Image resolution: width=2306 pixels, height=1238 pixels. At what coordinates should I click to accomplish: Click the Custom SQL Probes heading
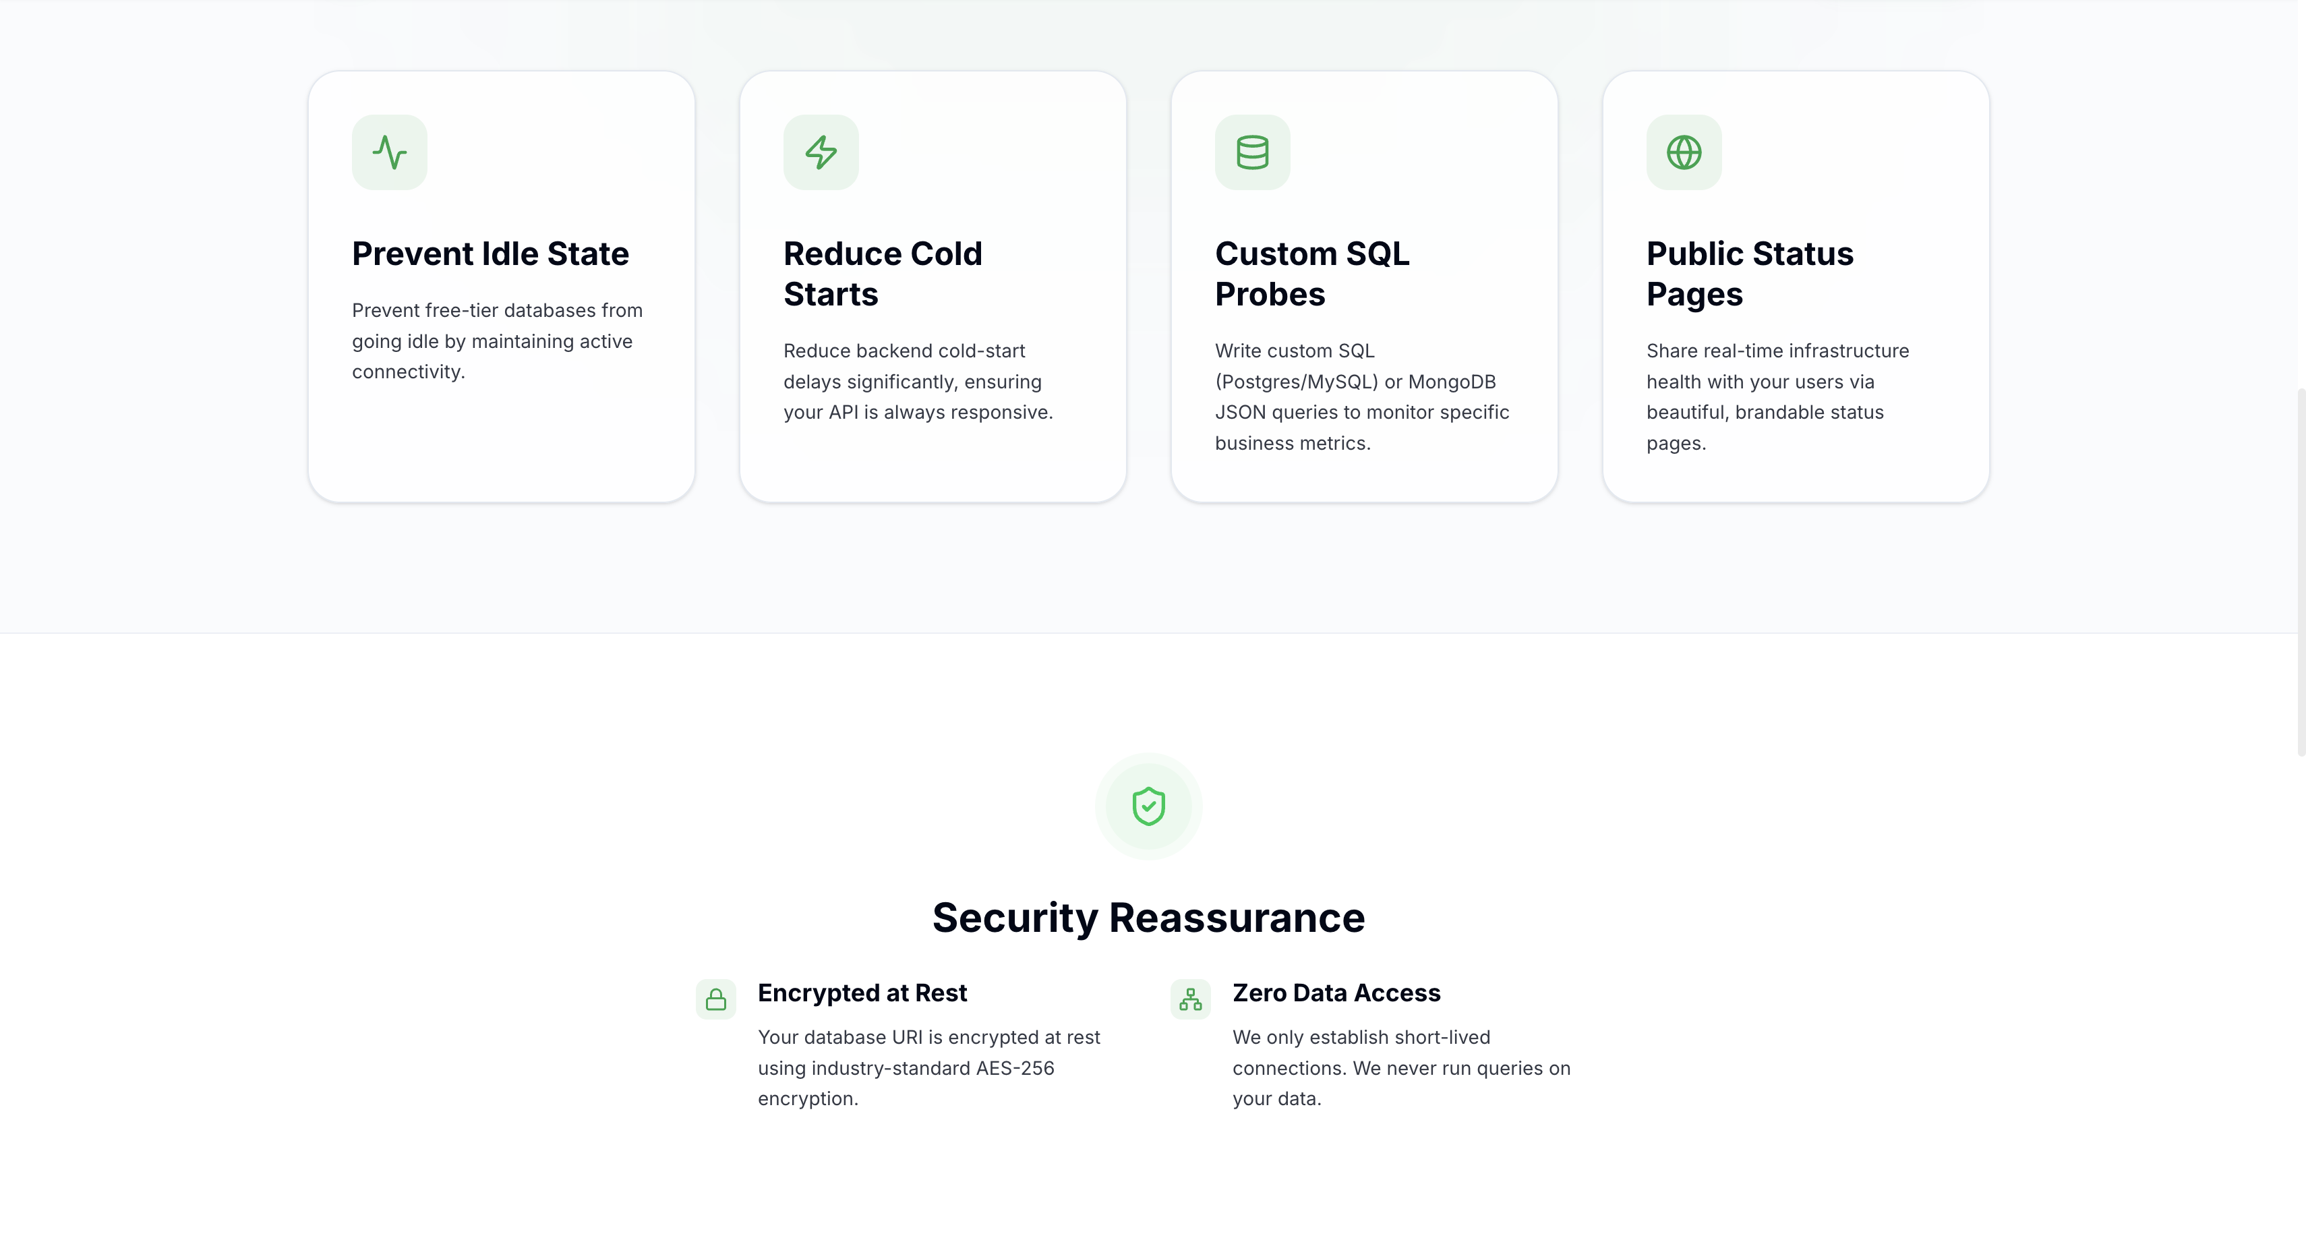click(x=1312, y=273)
